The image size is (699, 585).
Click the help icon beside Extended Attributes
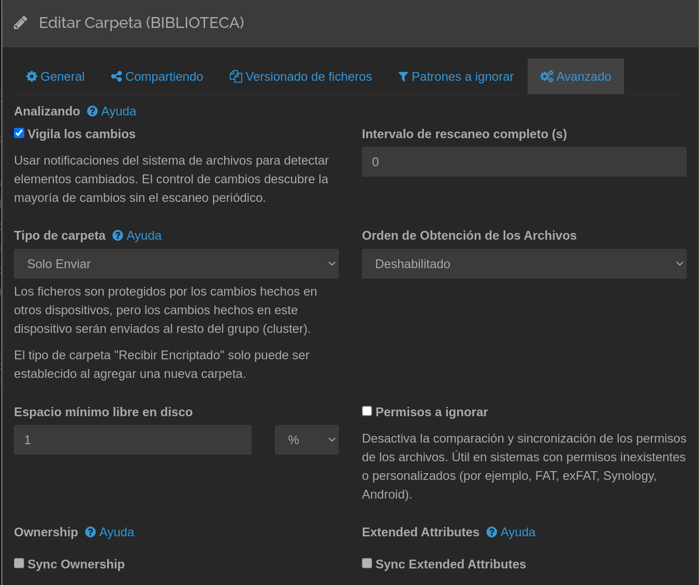coord(491,532)
